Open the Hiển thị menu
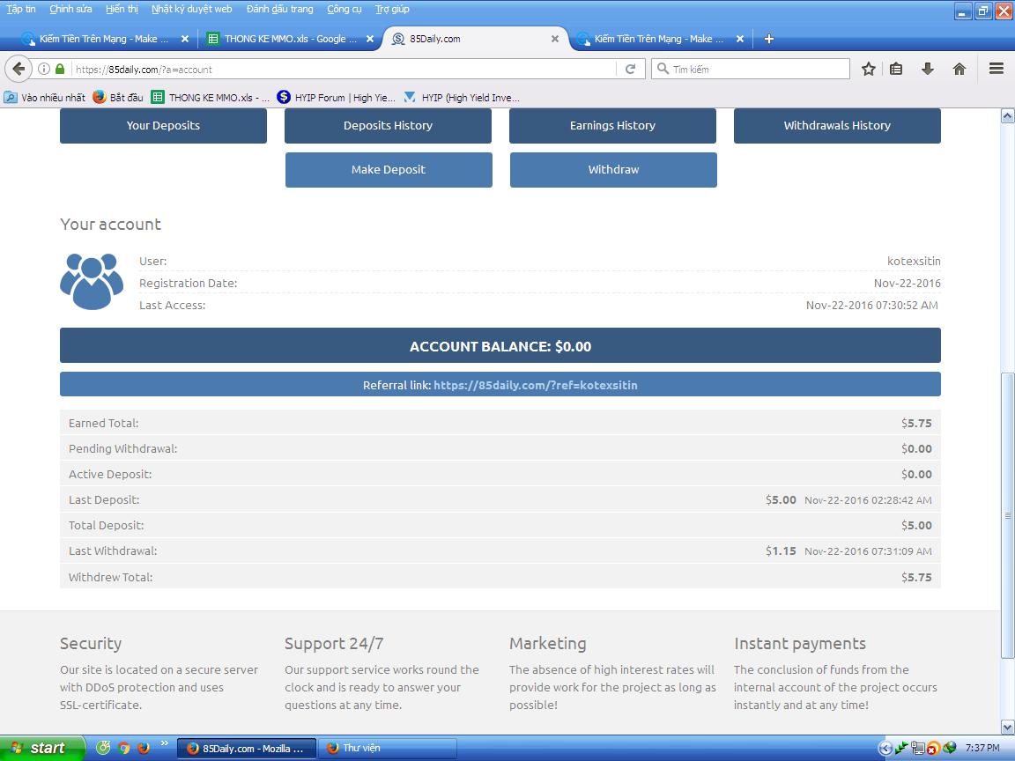The height and width of the screenshot is (761, 1015). point(122,9)
